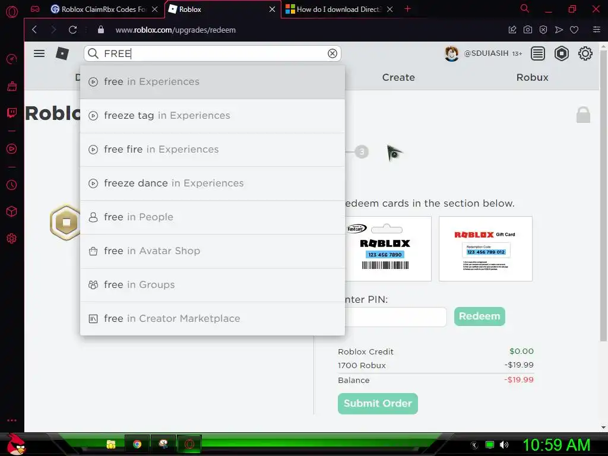608x456 pixels.
Task: Open GX Control speedometer sidebar icon
Action: tap(12, 59)
